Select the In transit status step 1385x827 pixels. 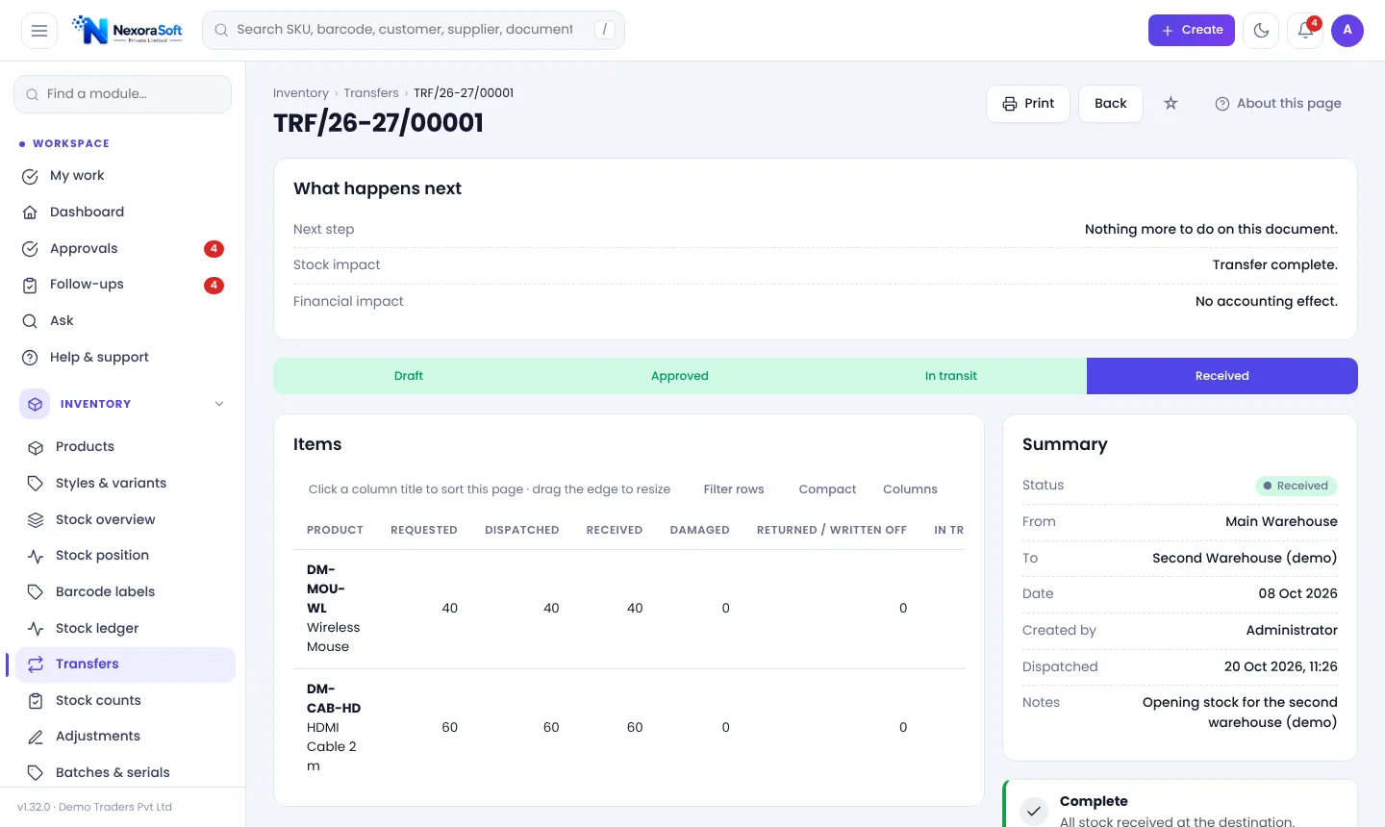coord(951,376)
